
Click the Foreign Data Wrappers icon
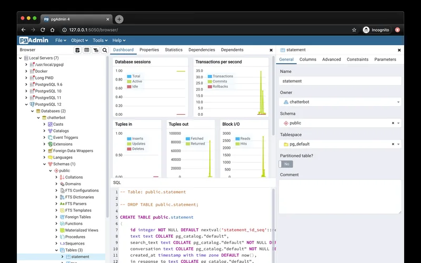pyautogui.click(x=50, y=151)
